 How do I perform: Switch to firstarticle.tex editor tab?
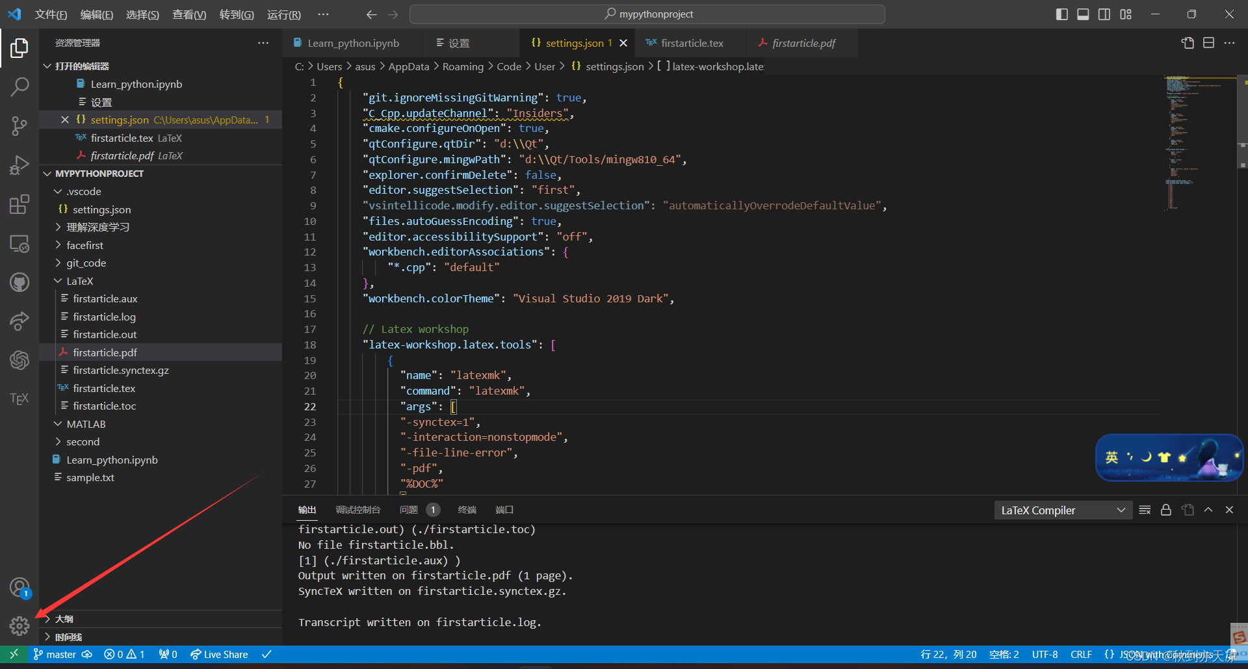[x=692, y=43]
